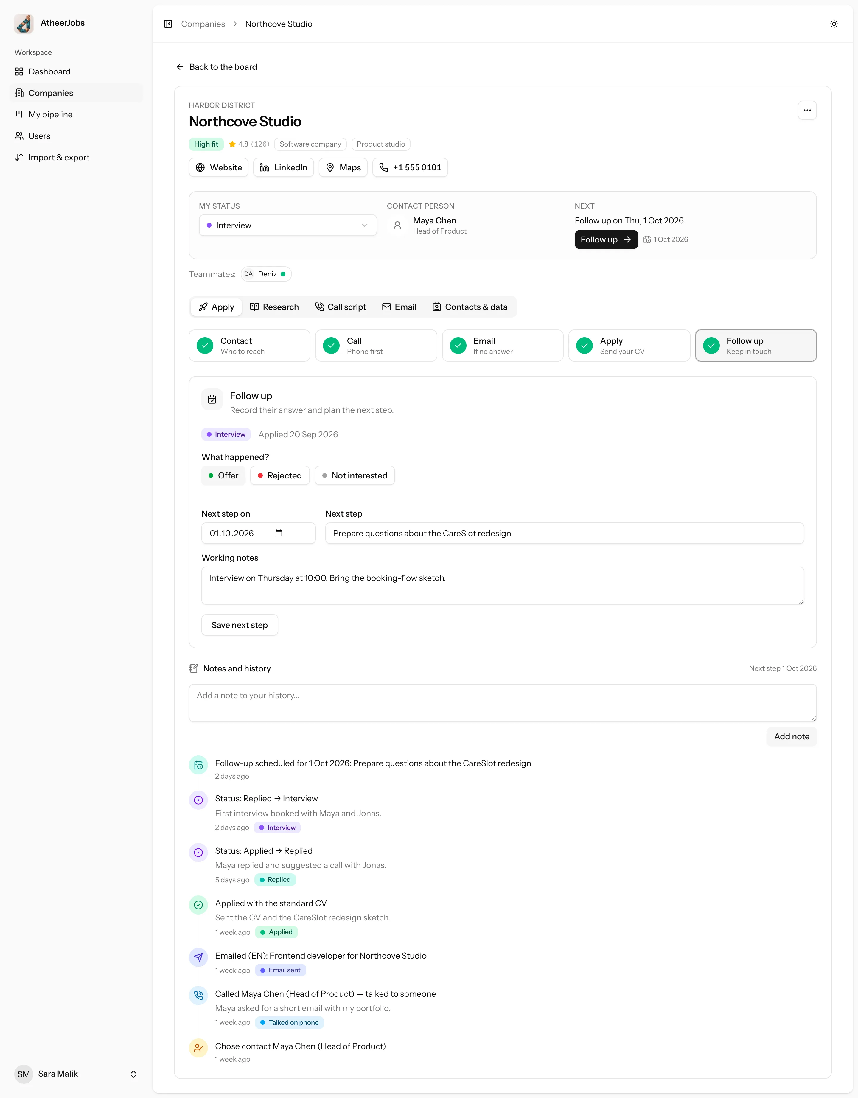858x1098 pixels.
Task: Click the Software company tag
Action: (310, 144)
